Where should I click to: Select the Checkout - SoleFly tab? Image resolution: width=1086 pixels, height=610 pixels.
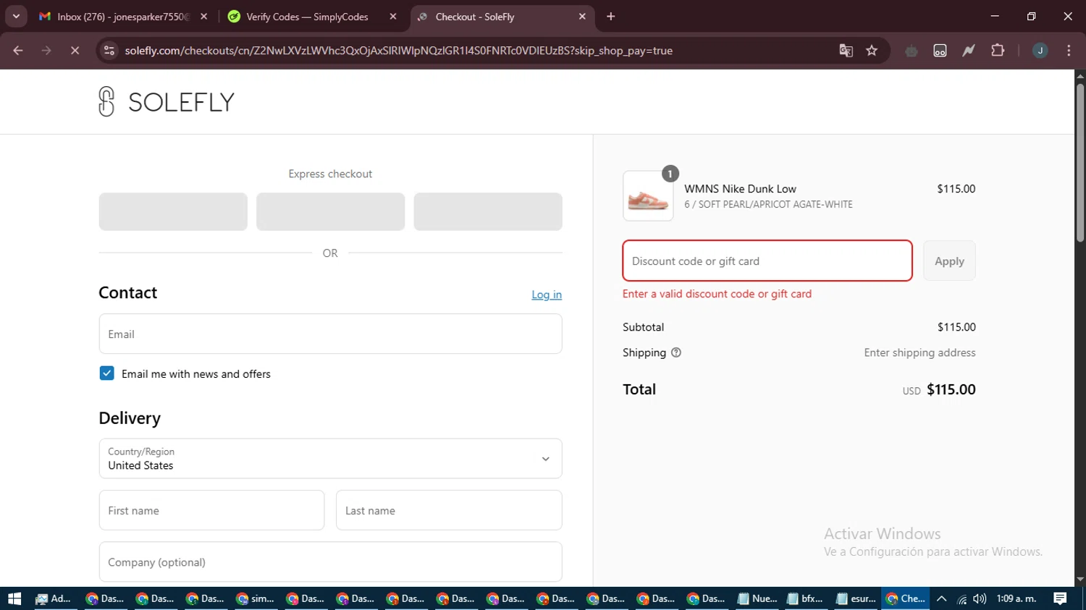(x=501, y=17)
